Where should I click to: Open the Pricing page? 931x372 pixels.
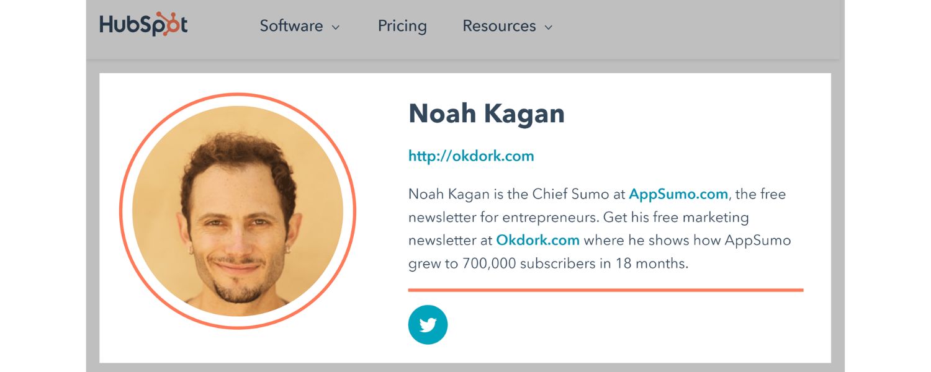click(402, 26)
